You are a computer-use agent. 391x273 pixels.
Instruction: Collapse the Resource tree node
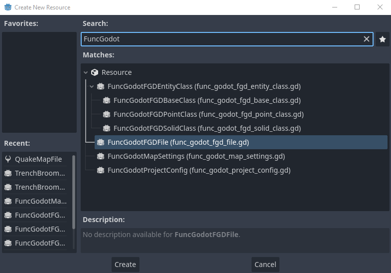[x=86, y=72]
